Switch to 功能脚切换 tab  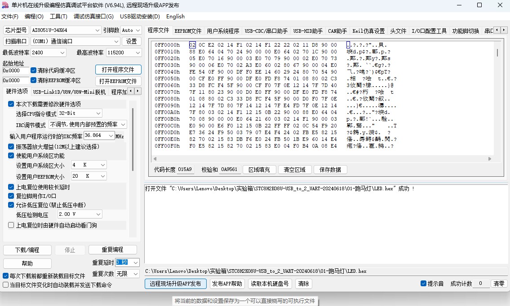[x=466, y=31]
